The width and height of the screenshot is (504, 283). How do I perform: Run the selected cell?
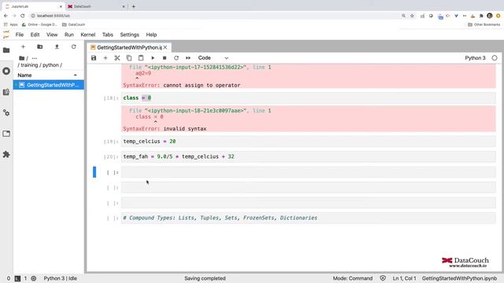coord(153,58)
